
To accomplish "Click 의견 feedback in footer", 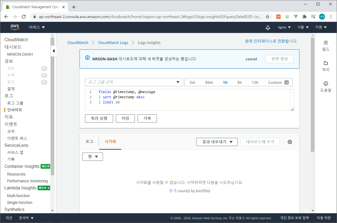I will pyautogui.click(x=9, y=218).
